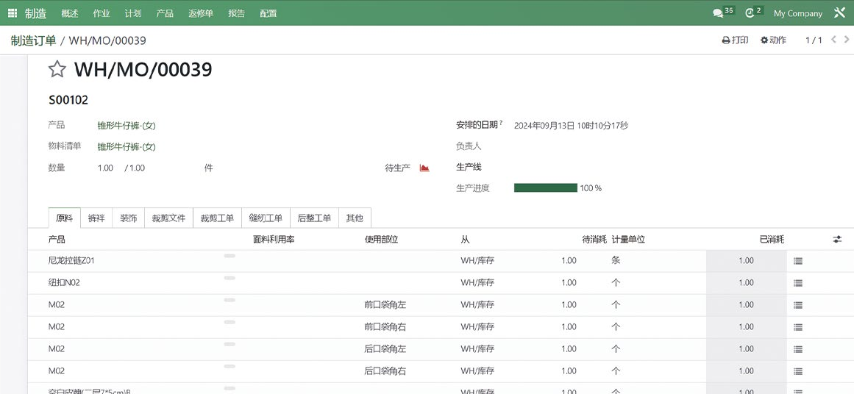Open the 报告 menu
The image size is (854, 394).
click(x=236, y=13)
